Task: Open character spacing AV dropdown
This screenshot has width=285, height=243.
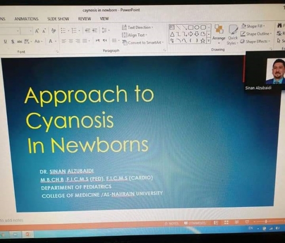Action: (28, 41)
